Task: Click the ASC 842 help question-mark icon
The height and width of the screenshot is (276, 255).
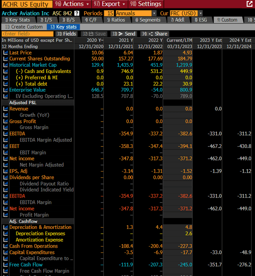Action: [77, 13]
